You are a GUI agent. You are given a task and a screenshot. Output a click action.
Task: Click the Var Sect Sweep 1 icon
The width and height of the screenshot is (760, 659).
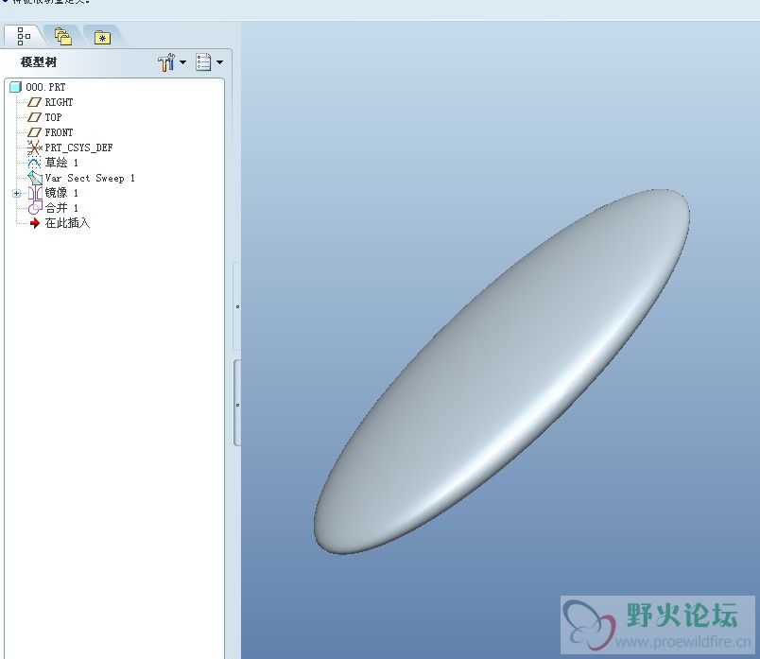tap(35, 178)
